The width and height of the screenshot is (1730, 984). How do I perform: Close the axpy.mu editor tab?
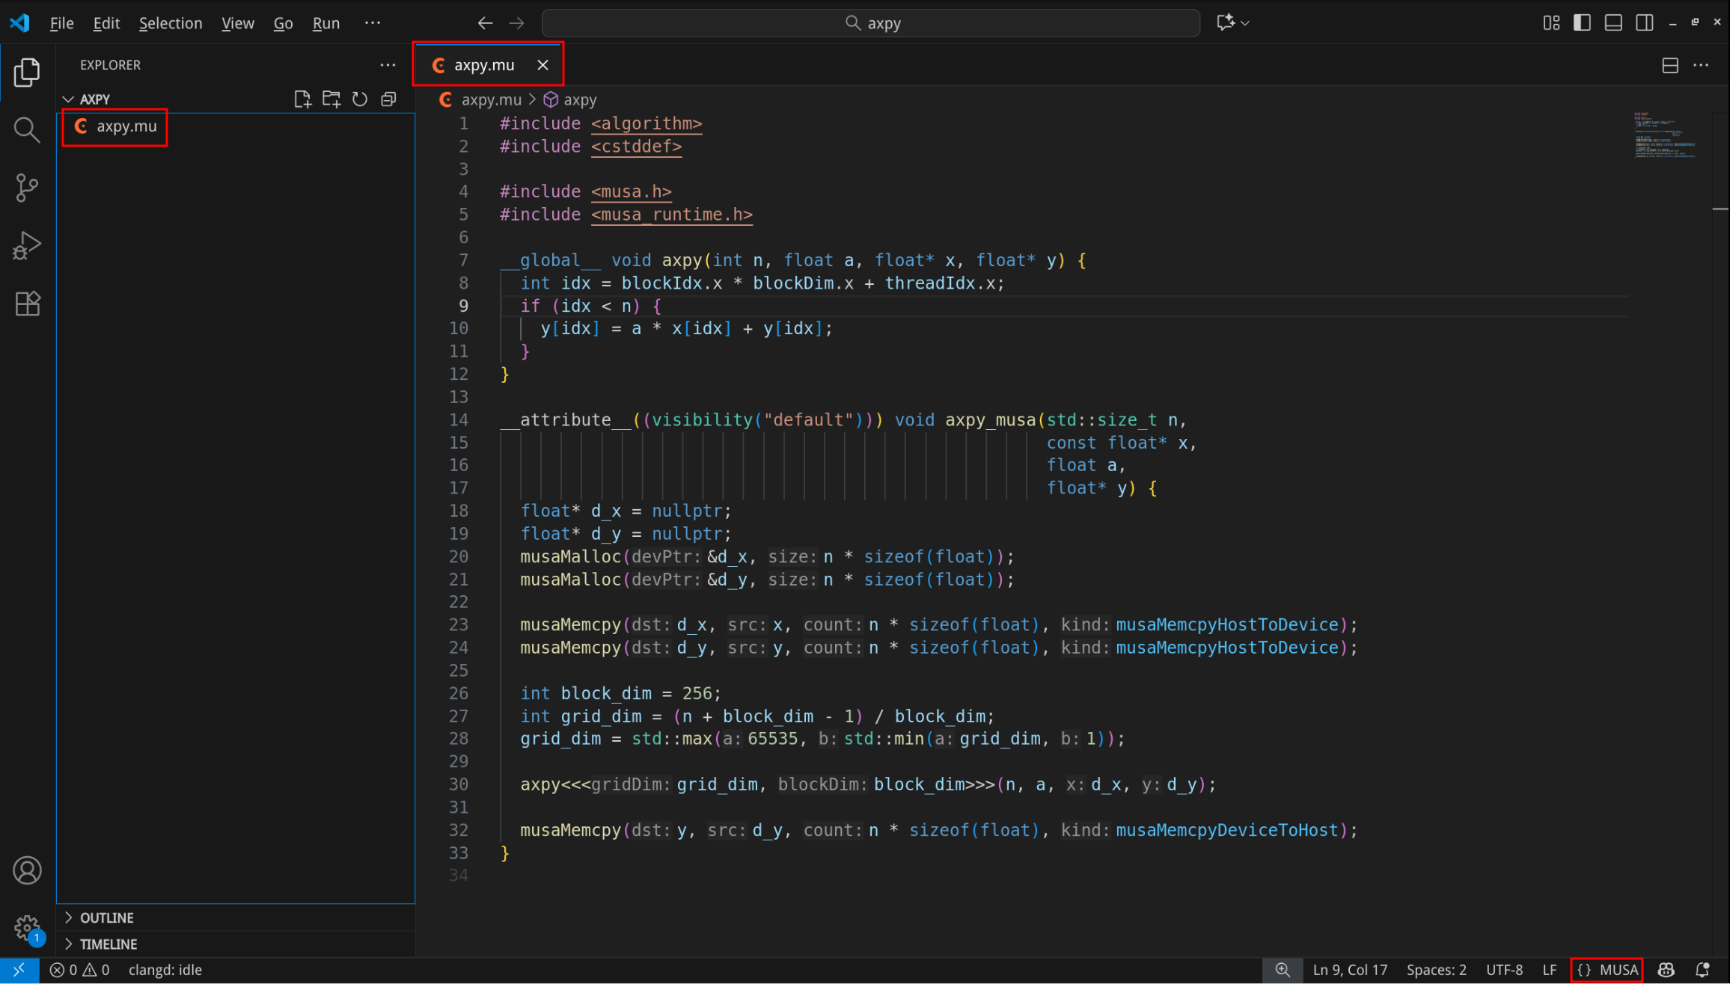(542, 65)
